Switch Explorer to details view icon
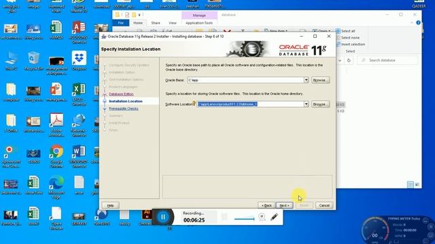435x244 pixels. coord(411,184)
